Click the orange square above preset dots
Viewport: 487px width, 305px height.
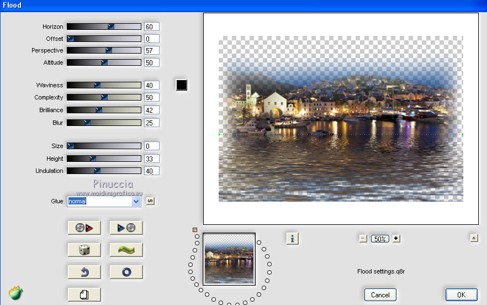[x=195, y=230]
